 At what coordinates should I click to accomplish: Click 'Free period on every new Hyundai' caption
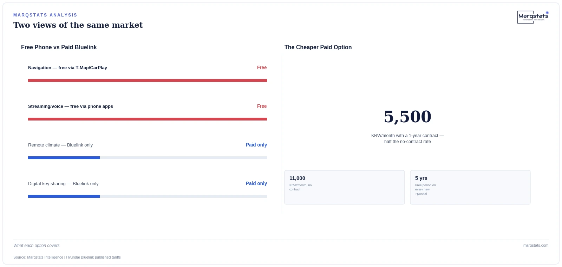tap(425, 189)
